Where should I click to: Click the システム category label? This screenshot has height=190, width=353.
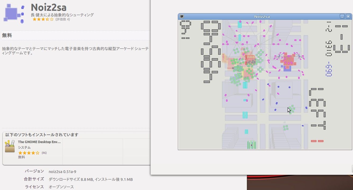pyautogui.click(x=24, y=147)
